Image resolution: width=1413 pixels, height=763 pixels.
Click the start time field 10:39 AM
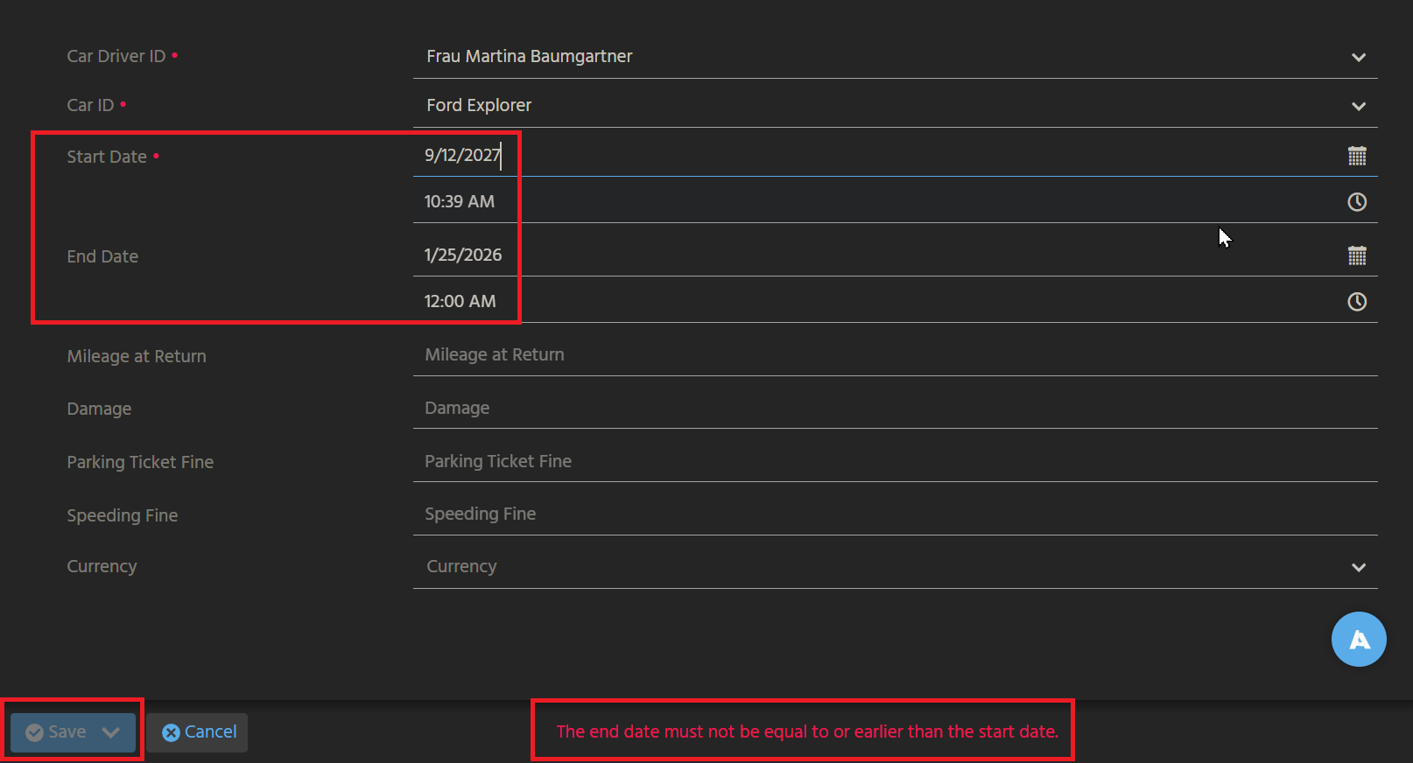pyautogui.click(x=875, y=202)
